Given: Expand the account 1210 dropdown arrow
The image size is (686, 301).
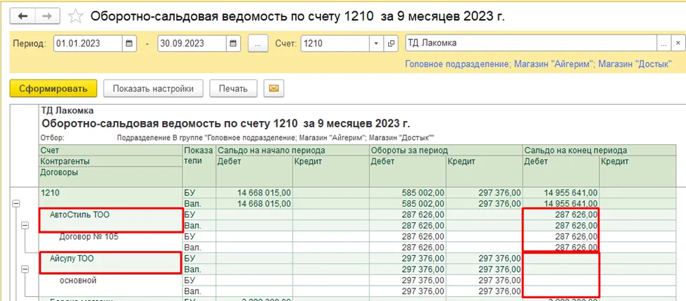Looking at the screenshot, I should (376, 43).
